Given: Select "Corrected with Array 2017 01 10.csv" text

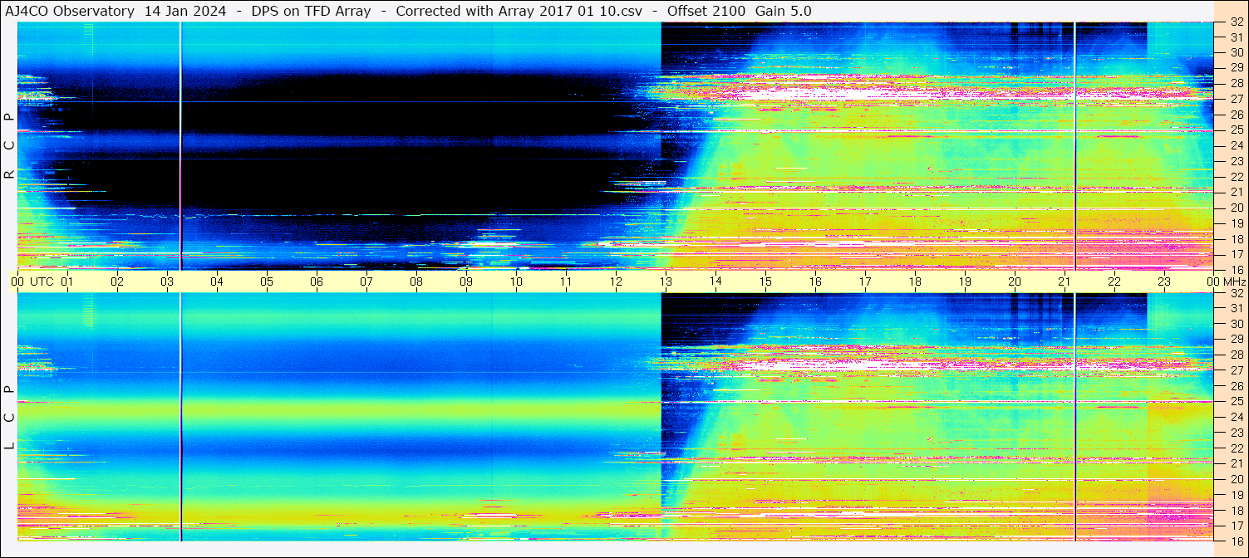Looking at the screenshot, I should [x=519, y=11].
